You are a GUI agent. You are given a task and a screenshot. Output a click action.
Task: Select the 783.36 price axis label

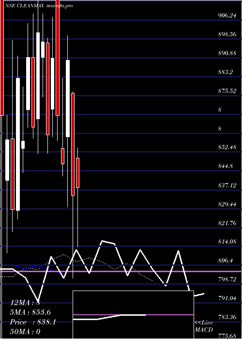pos(227,317)
